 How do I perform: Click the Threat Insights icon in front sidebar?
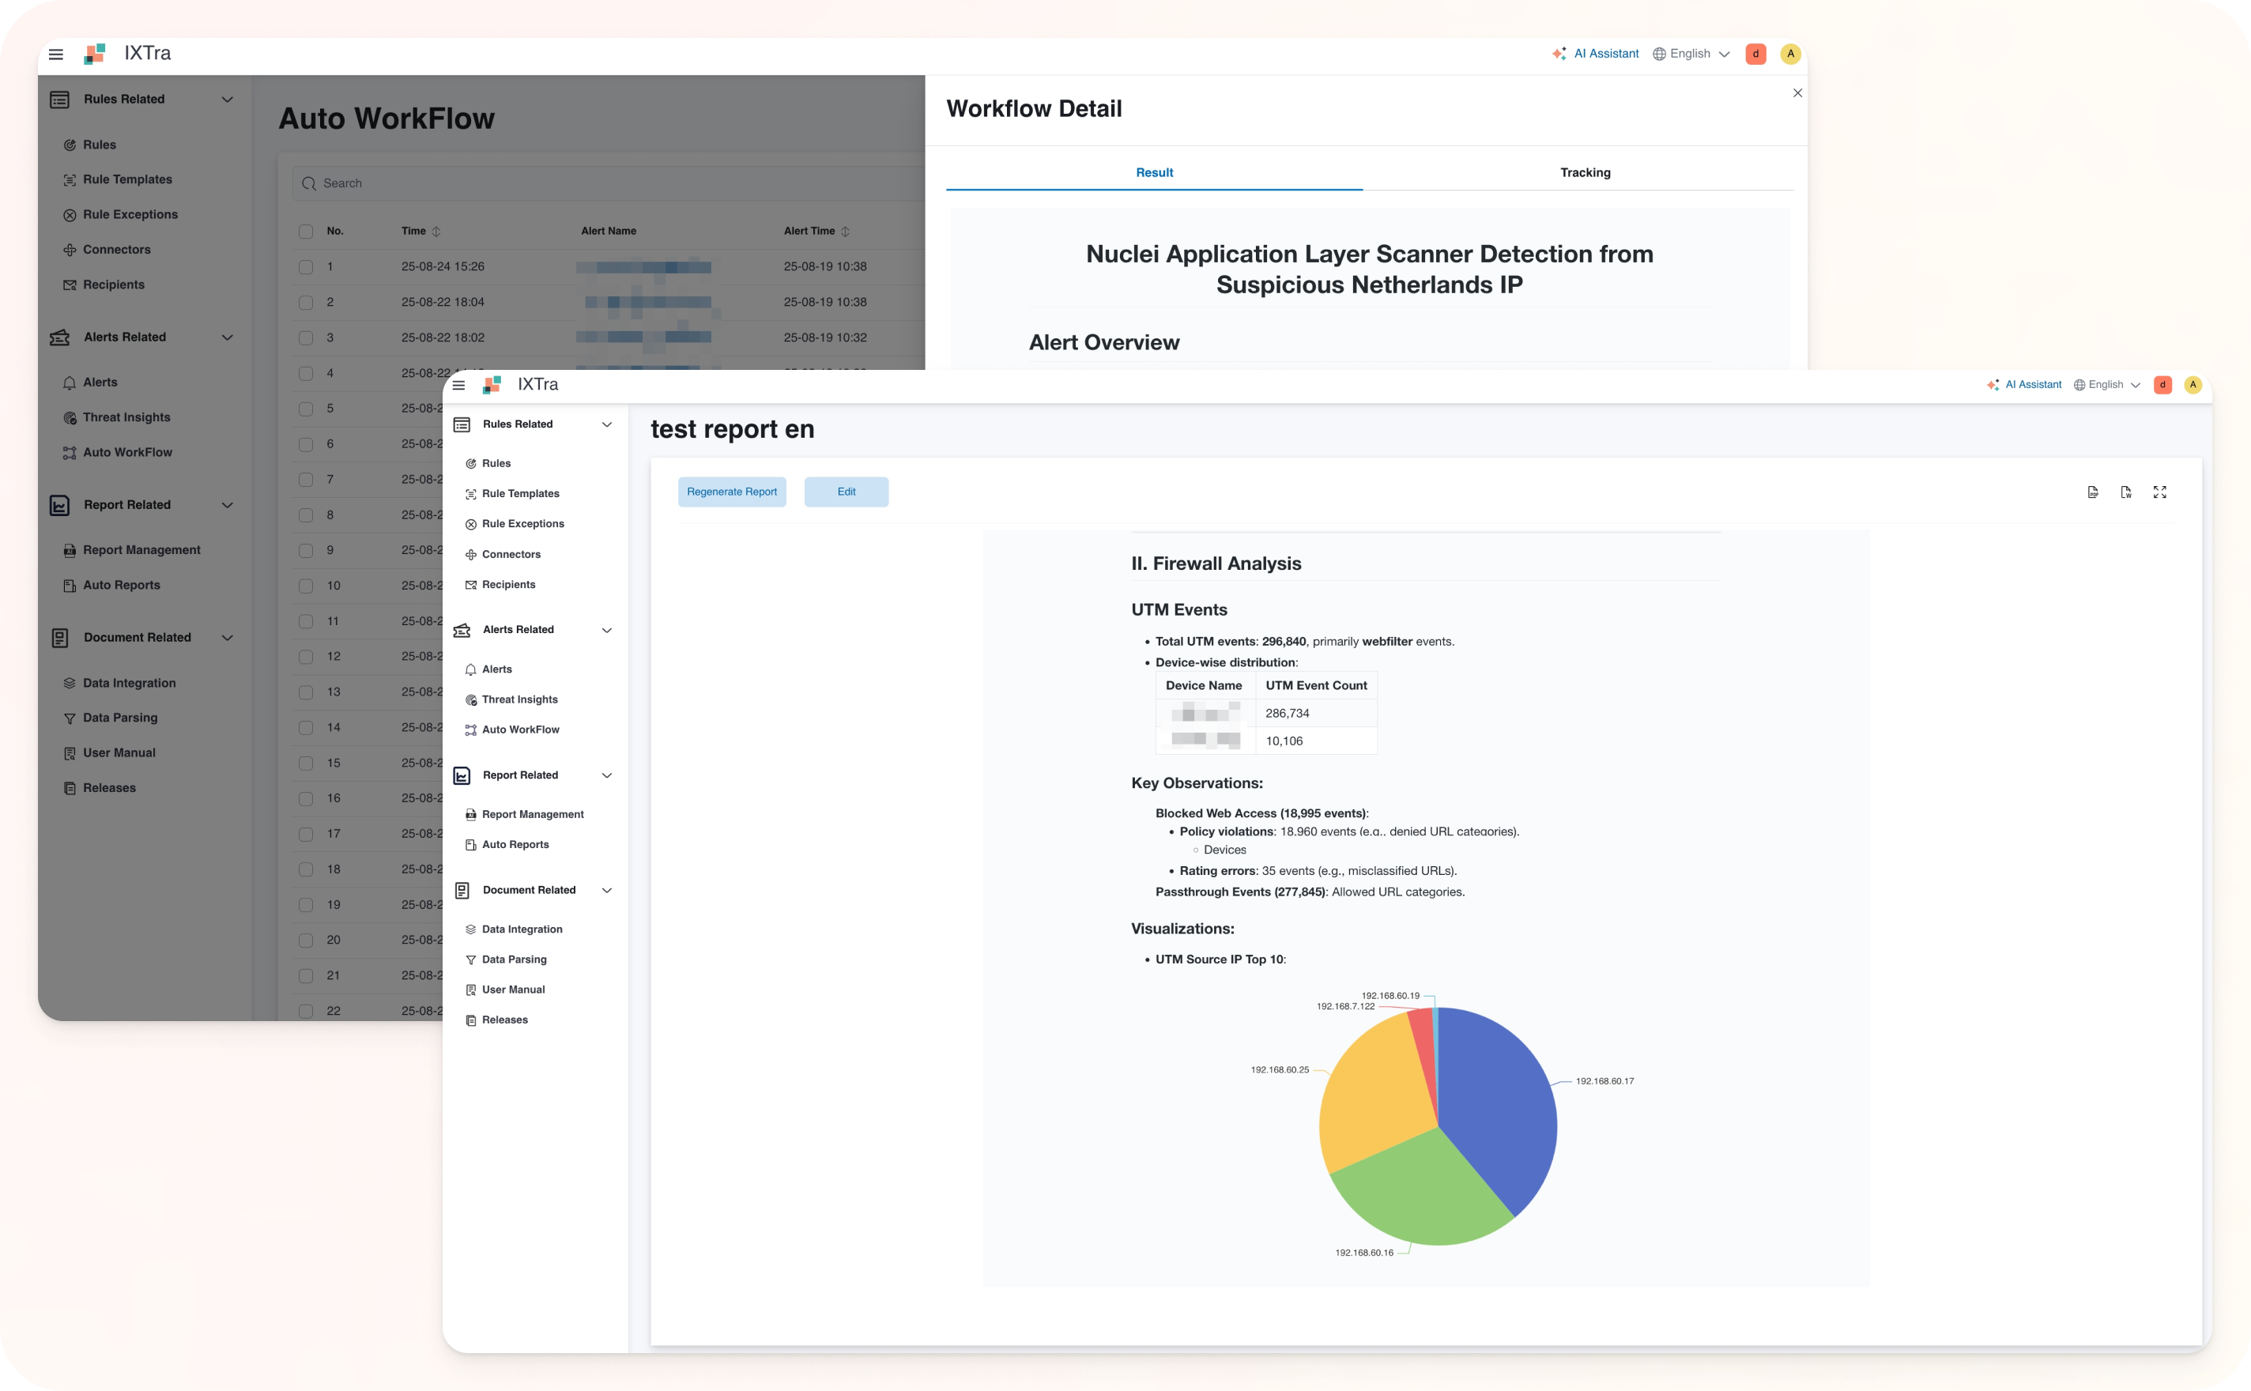(x=471, y=700)
